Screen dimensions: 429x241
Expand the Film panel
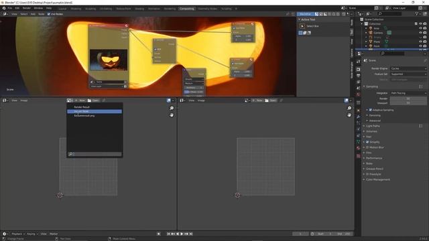[x=369, y=153]
